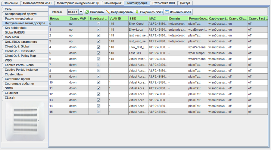Open the SNMP section

(25, 88)
